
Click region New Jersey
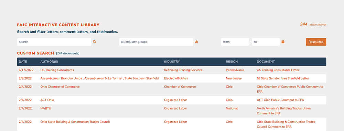point(234,79)
